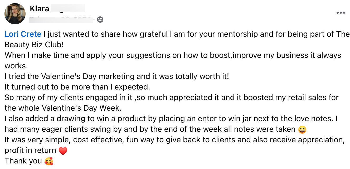
Task: Click the sentence starting "When I make time"
Action: [173, 55]
